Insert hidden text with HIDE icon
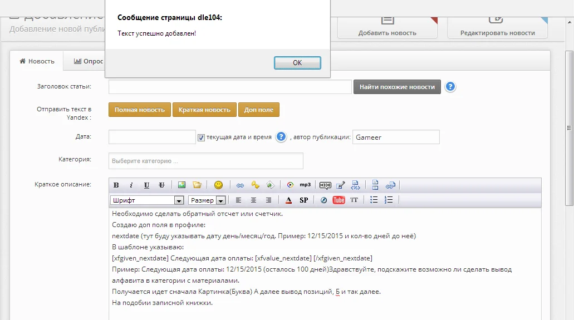Viewport: 574px width, 320px height. pos(325,185)
